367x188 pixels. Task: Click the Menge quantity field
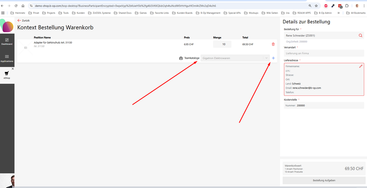[223, 44]
